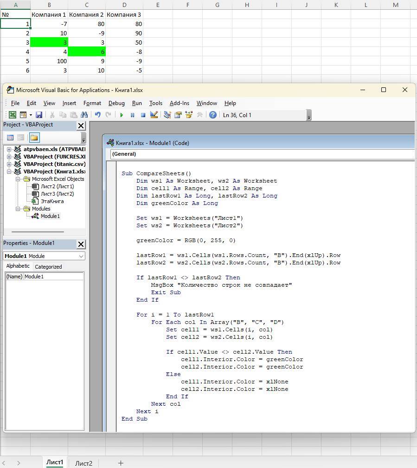Click the Reset stop icon

[143, 115]
